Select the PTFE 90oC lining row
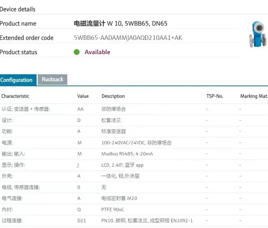Image resolution: width=268 pixels, height=228 pixels. tap(112, 209)
